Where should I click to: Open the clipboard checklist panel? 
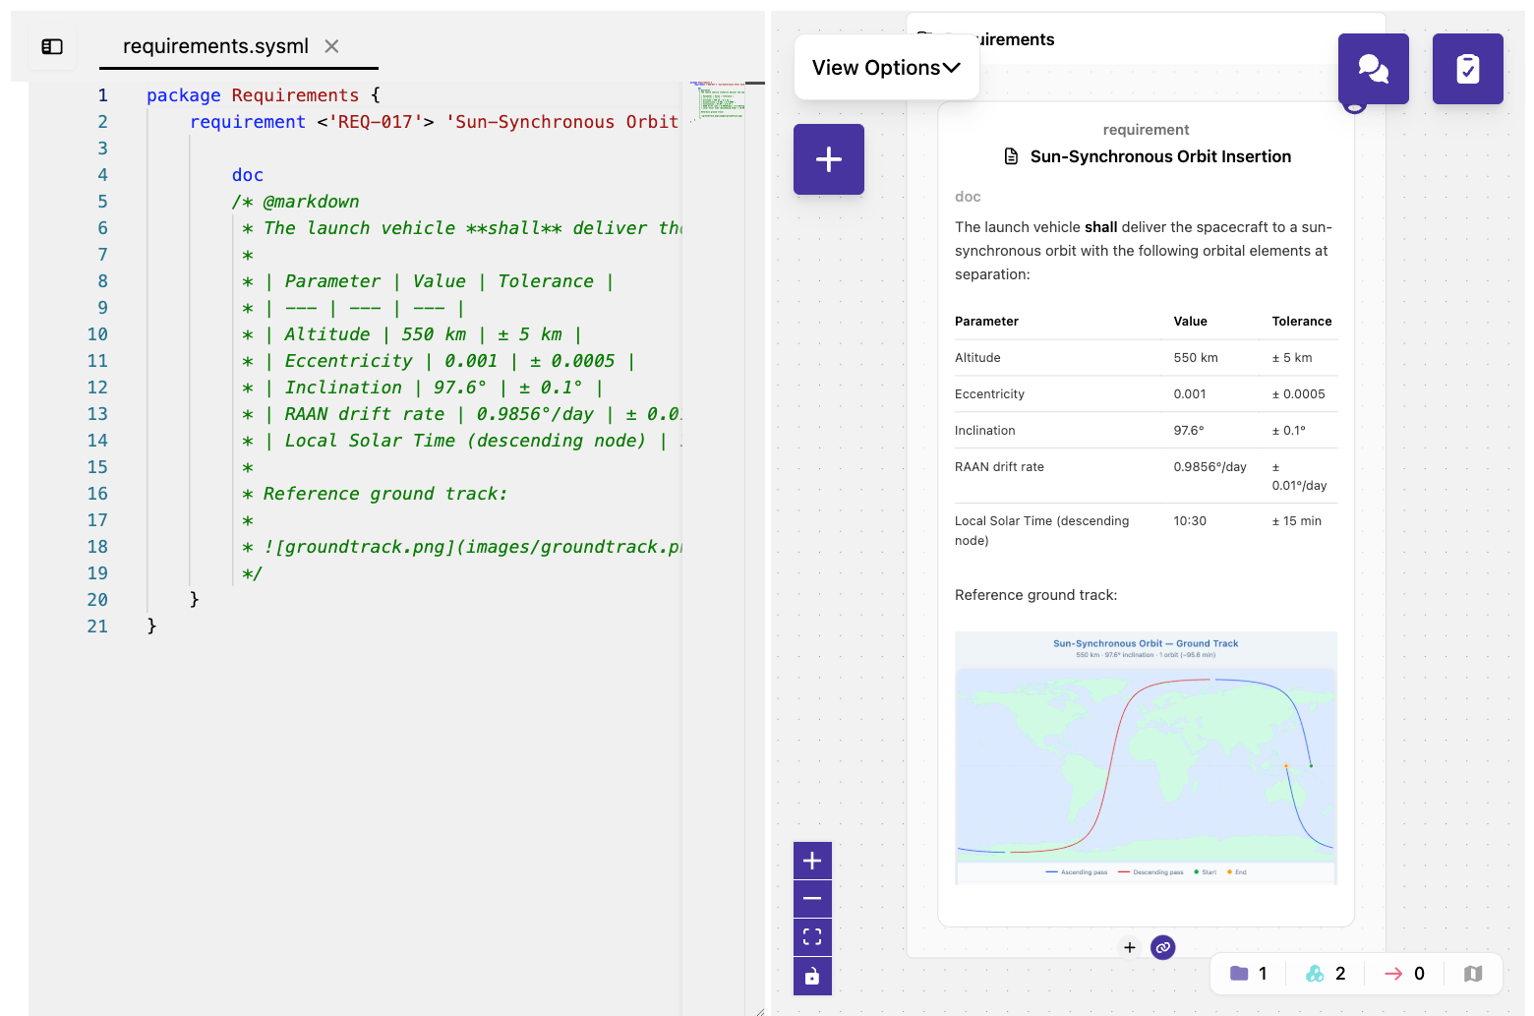(x=1467, y=69)
